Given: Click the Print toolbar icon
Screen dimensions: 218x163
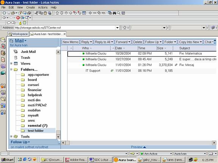Looking at the screenshot, I should (29, 13).
